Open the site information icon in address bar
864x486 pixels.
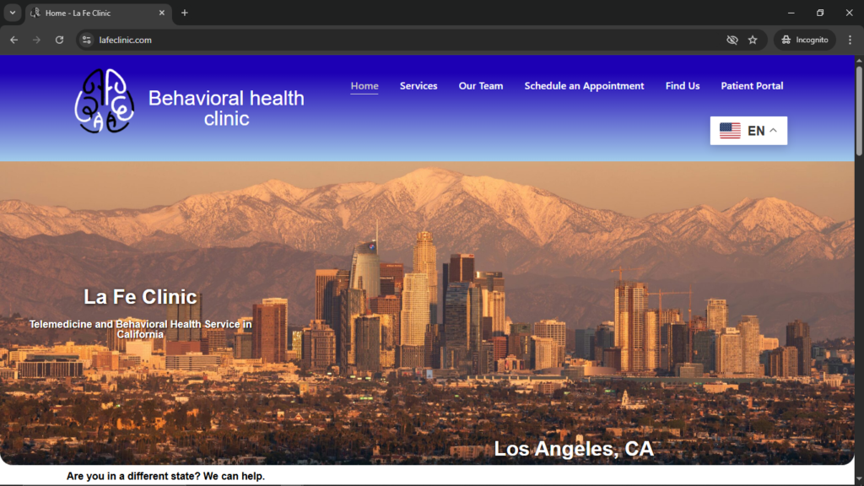tap(86, 40)
